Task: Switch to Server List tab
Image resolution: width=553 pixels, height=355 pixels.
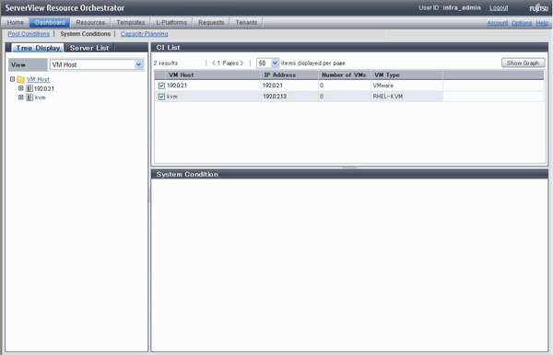Action: pos(89,48)
